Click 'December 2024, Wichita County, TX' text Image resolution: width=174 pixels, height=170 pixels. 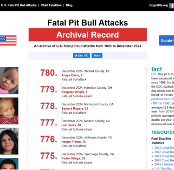[85, 71]
